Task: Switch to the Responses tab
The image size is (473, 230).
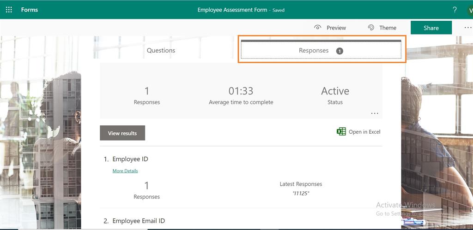Action: point(321,50)
